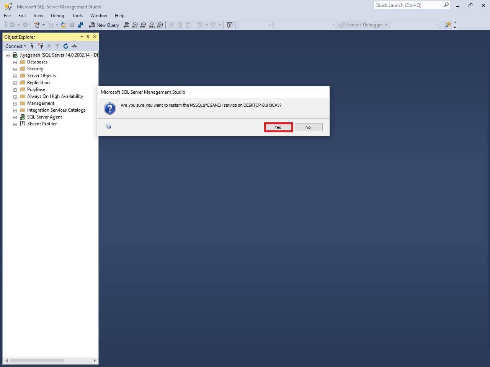Click No to cancel the service restart
Screen dimensions: 490x367
tap(309, 127)
